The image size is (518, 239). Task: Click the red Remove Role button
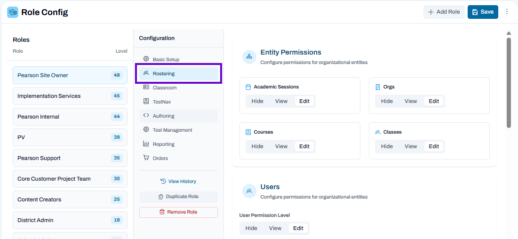pyautogui.click(x=178, y=212)
